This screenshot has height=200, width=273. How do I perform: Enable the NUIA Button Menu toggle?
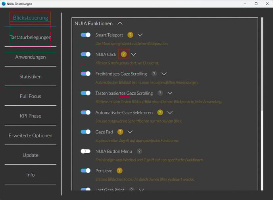click(85, 151)
